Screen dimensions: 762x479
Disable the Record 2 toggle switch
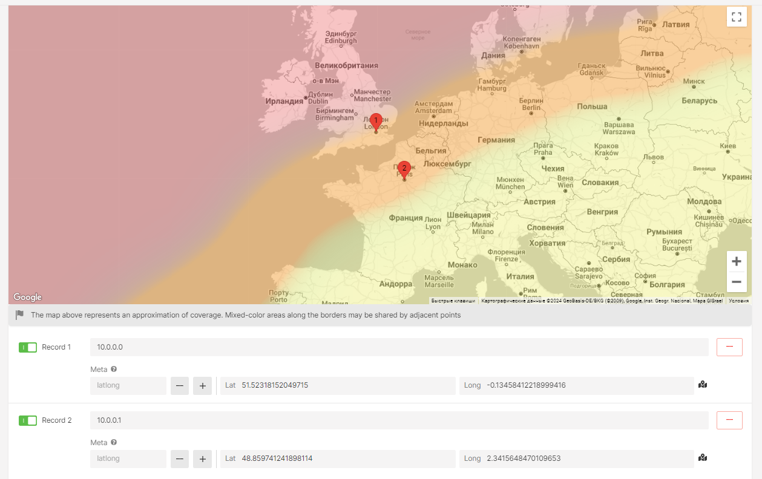28,420
